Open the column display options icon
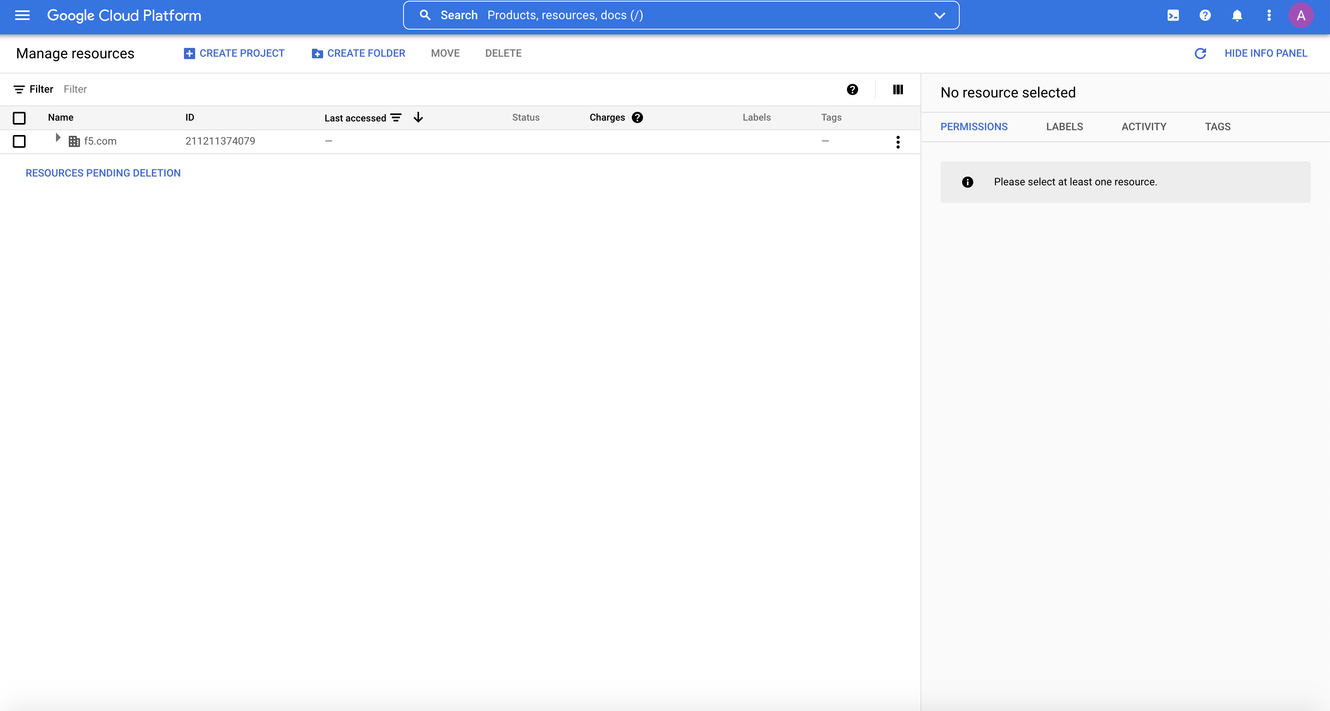Image resolution: width=1330 pixels, height=711 pixels. point(898,89)
